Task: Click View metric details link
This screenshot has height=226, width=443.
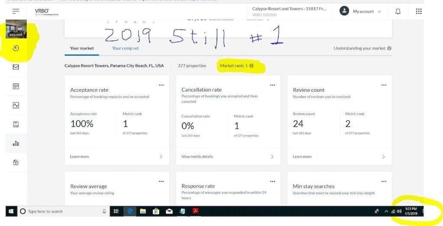Action: 197,156
